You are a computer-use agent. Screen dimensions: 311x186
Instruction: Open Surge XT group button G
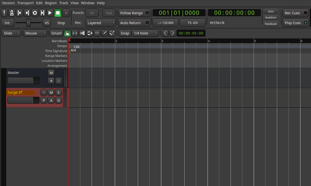pos(59,100)
